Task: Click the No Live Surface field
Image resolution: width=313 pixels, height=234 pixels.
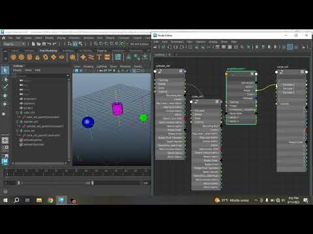Action: [x=139, y=44]
